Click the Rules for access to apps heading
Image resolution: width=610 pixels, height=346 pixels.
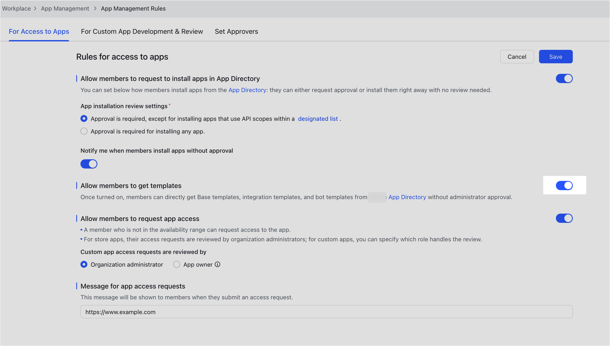pos(122,57)
